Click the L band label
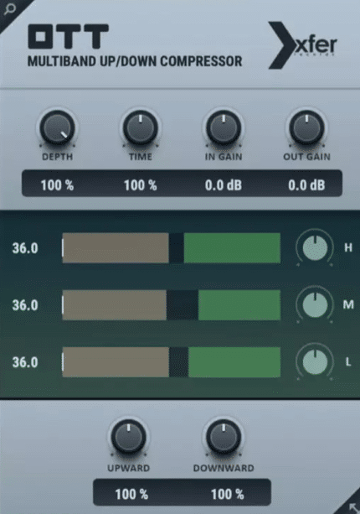The image size is (360, 514). tap(348, 362)
